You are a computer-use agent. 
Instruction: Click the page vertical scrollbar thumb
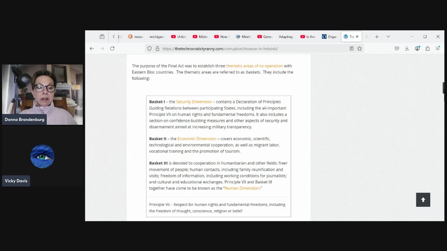(444, 88)
